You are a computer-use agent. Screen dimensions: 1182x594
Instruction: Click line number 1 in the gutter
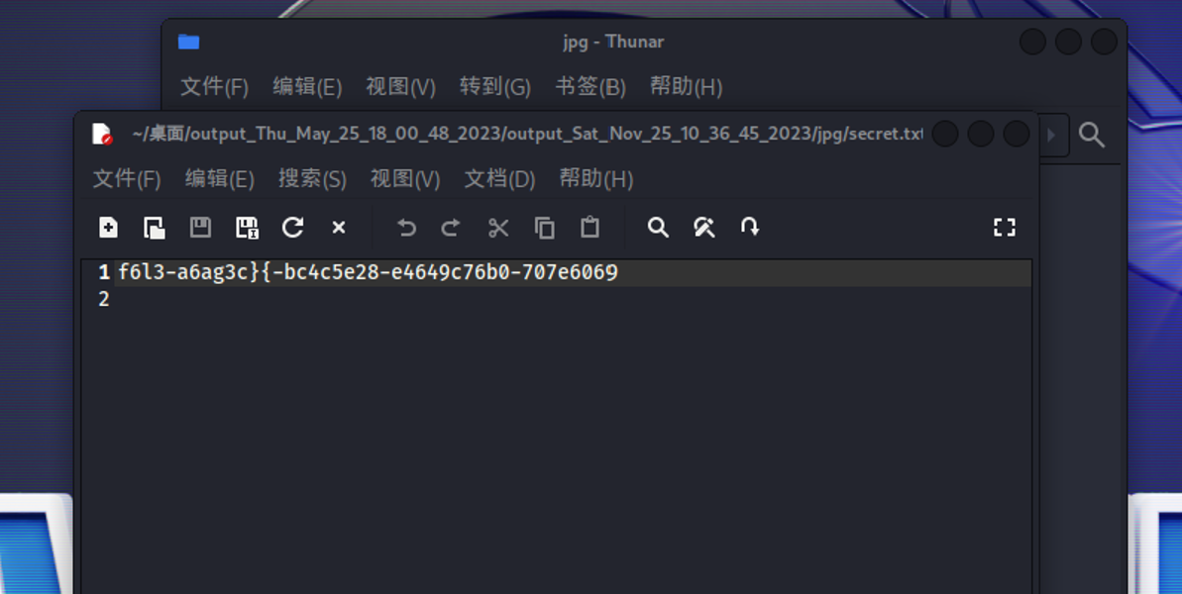(x=104, y=272)
